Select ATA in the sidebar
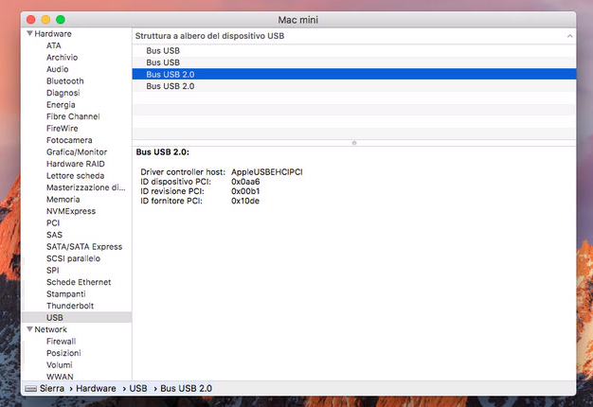This screenshot has width=593, height=407. 54,45
